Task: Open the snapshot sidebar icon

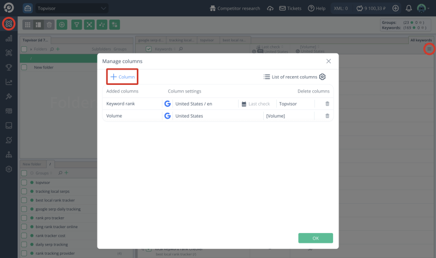Action: pyautogui.click(x=9, y=53)
